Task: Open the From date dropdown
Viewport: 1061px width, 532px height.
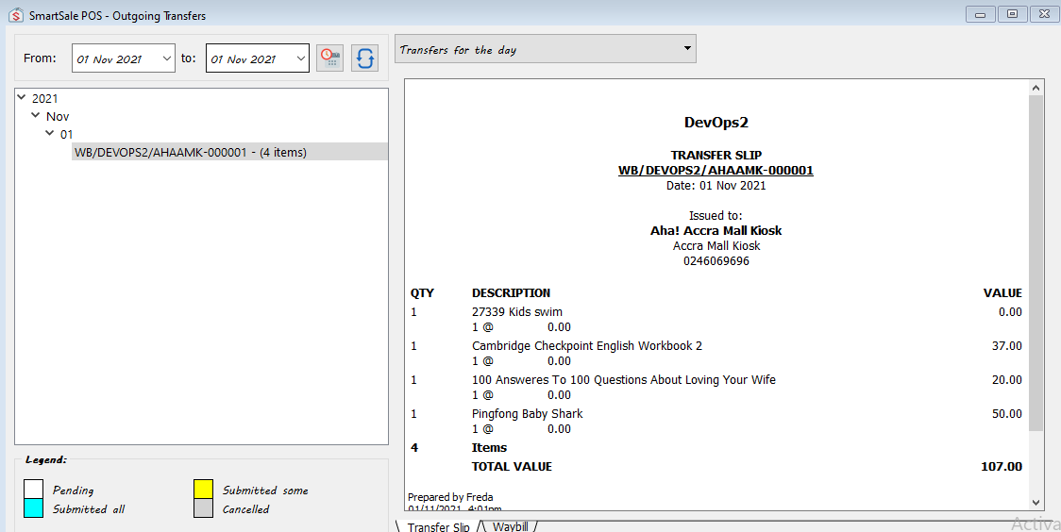Action: (x=167, y=58)
